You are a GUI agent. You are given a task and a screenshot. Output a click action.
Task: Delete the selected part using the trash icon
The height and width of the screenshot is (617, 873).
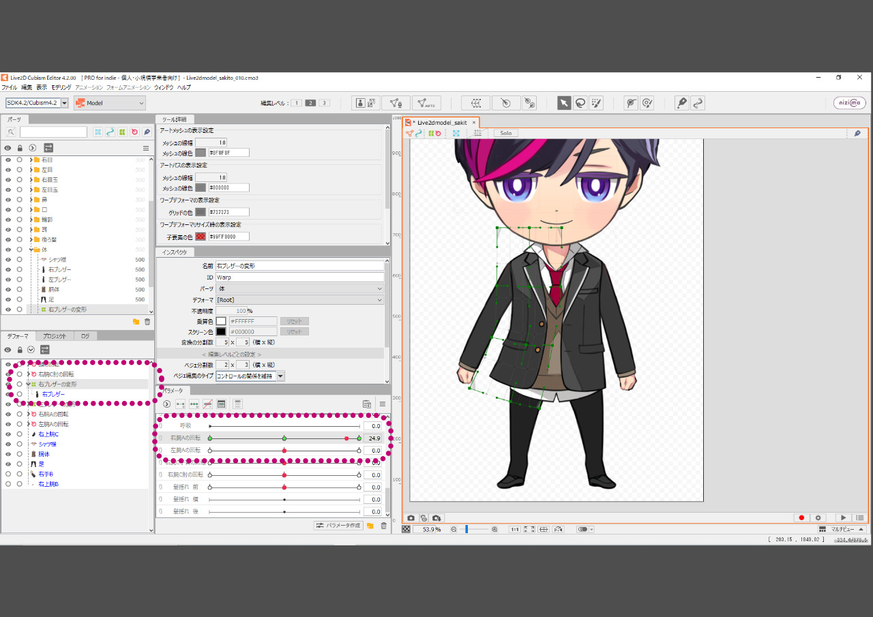(147, 321)
